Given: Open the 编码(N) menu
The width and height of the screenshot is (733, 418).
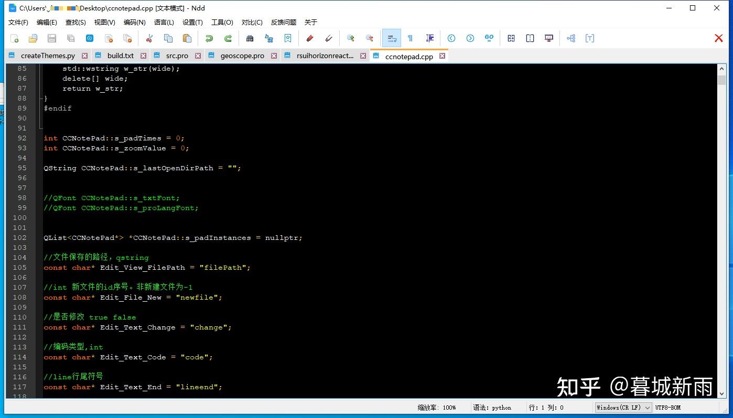Looking at the screenshot, I should pos(135,22).
